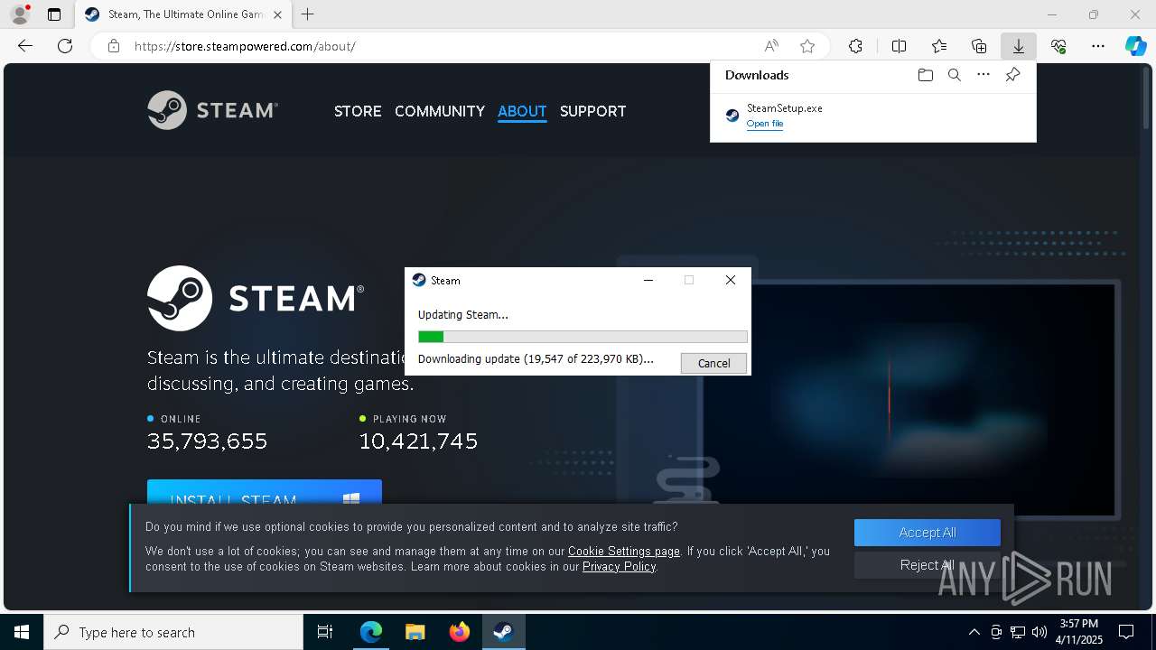
Task: Open Firefox from the taskbar
Action: (x=460, y=632)
